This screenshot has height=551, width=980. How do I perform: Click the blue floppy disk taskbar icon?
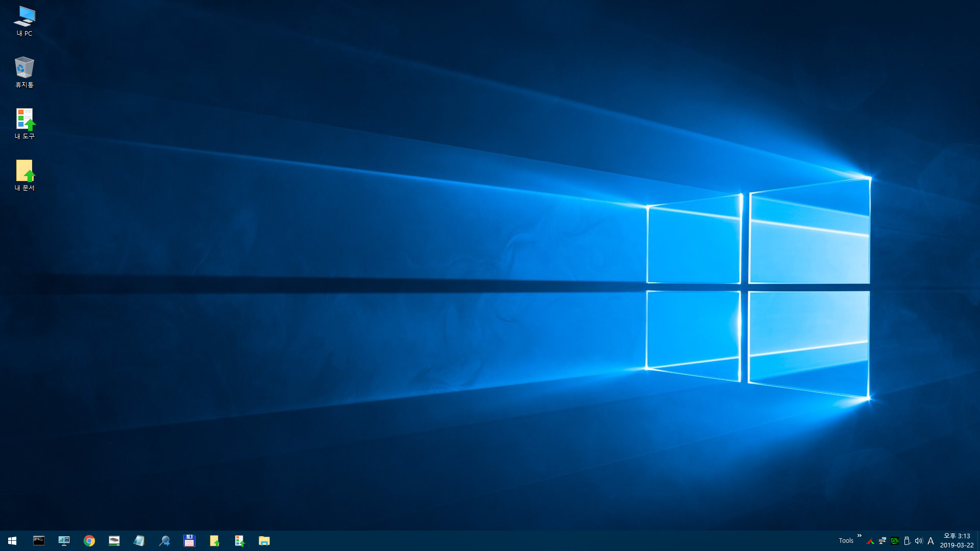[x=189, y=541]
